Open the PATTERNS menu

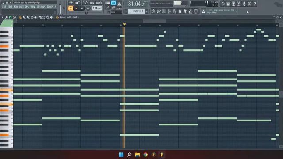[x=24, y=7]
